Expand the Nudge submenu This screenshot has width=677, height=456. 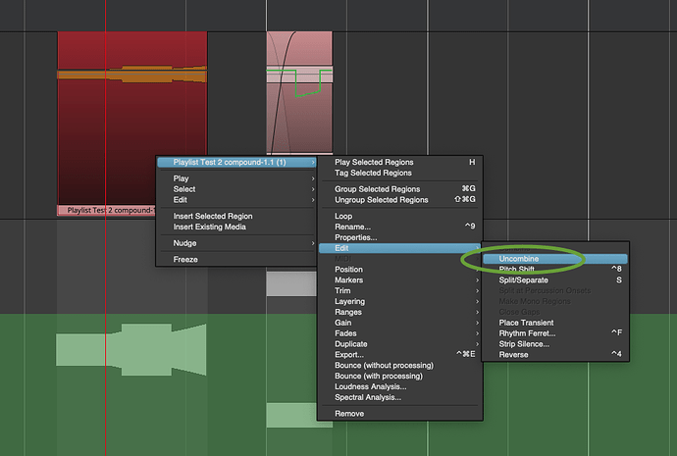pyautogui.click(x=185, y=242)
